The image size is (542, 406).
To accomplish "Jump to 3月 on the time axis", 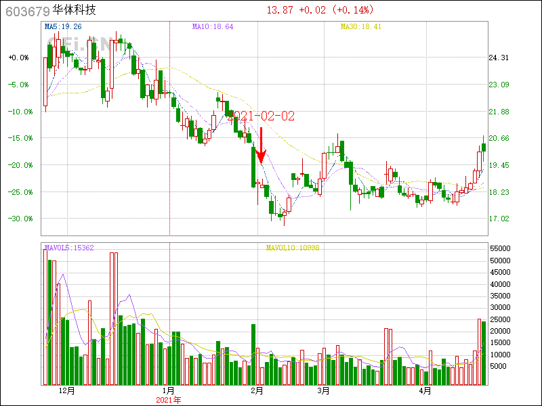I will point(323,391).
